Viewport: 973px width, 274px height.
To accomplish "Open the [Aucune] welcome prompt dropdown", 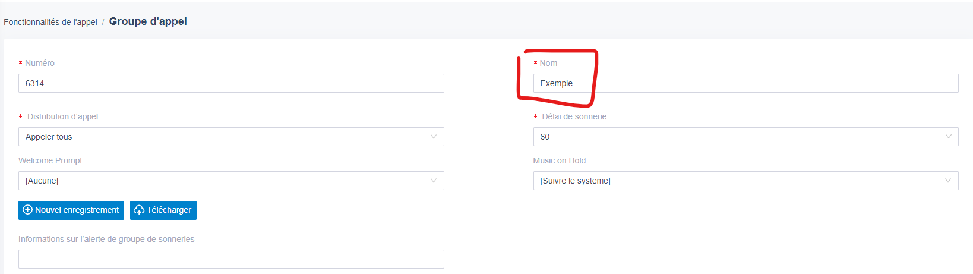I will 231,181.
